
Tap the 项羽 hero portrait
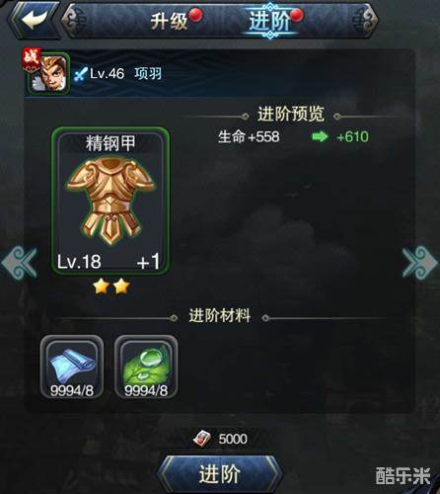(49, 73)
